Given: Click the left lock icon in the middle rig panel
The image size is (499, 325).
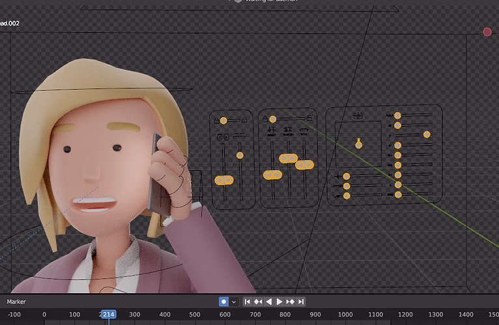Looking at the screenshot, I should [265, 119].
